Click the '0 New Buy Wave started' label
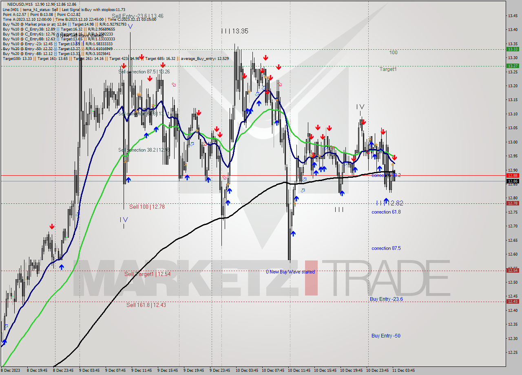The image size is (522, 375). [x=290, y=272]
